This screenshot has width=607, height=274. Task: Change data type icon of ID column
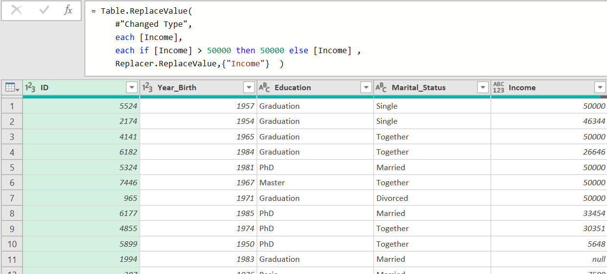pos(30,88)
